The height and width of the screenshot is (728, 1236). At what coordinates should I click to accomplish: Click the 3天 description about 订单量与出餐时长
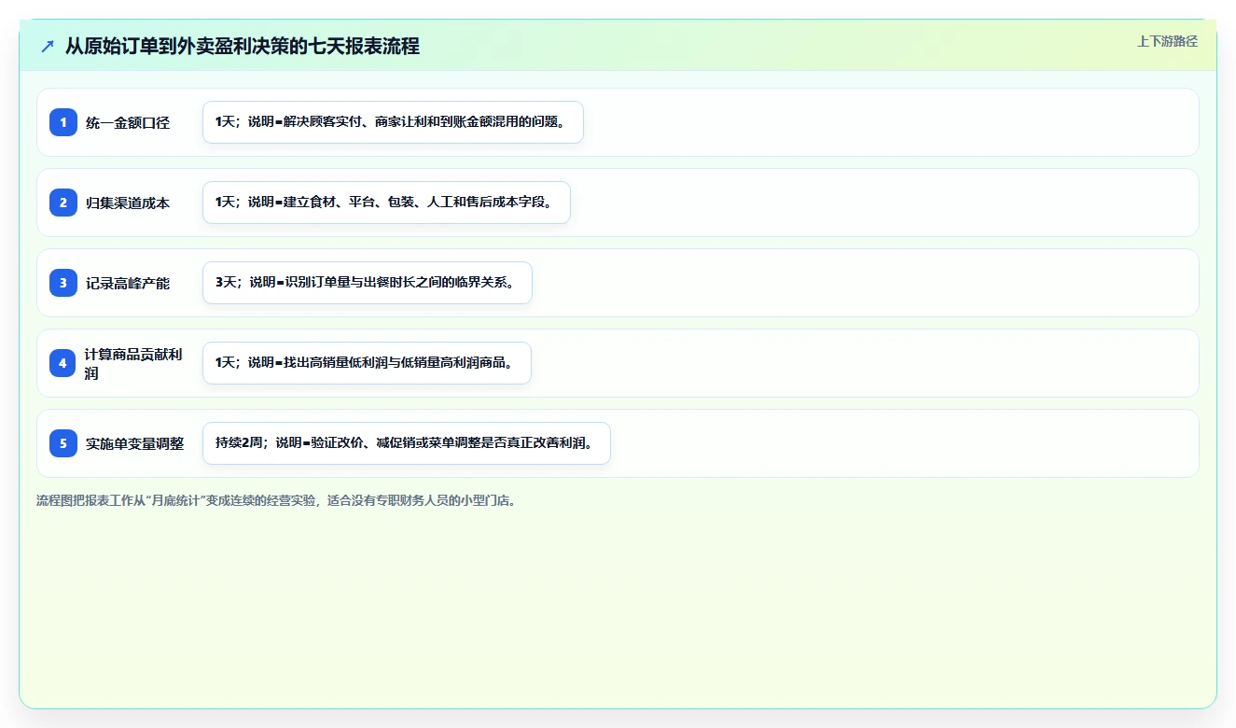point(367,283)
